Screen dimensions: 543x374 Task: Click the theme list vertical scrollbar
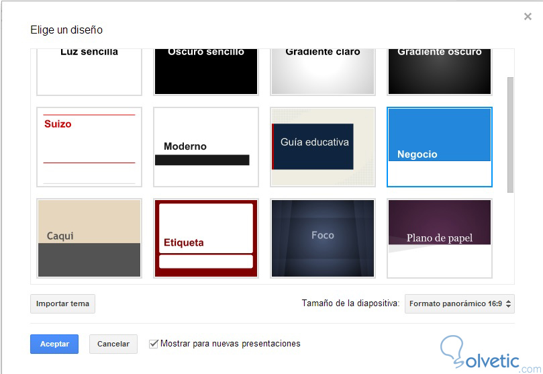511,135
